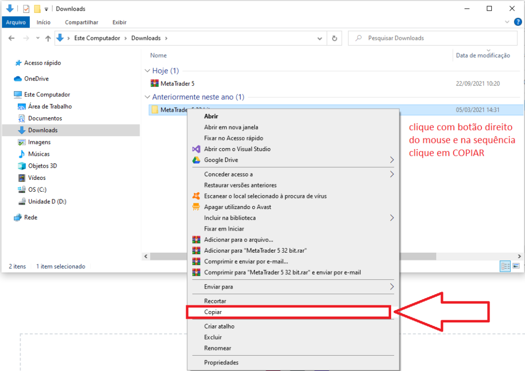Switch to the Exibir ribbon tab

pyautogui.click(x=119, y=22)
